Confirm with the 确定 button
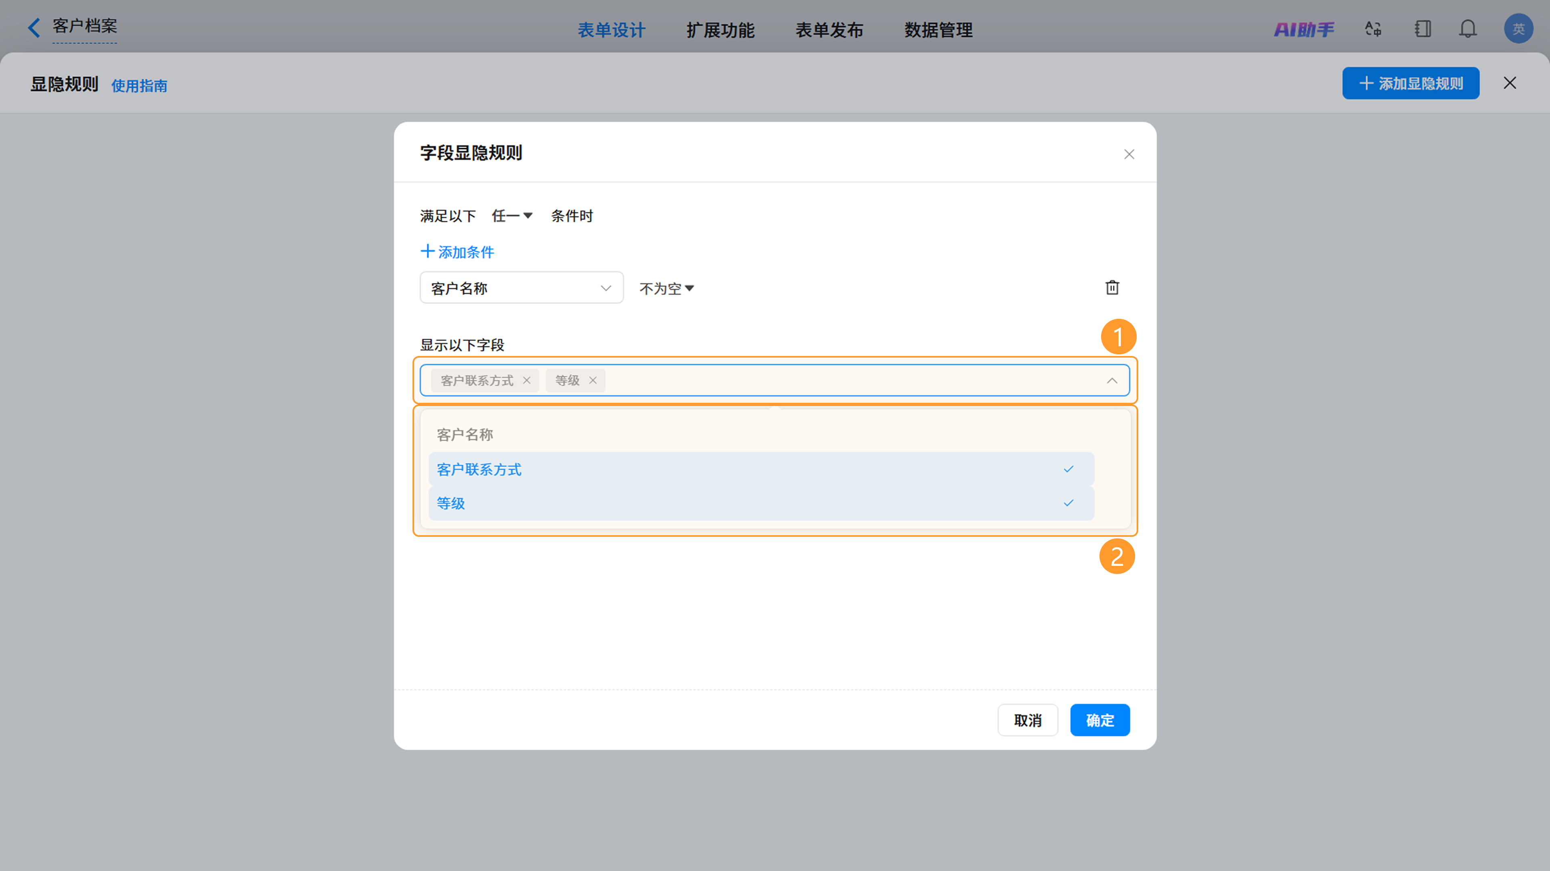The width and height of the screenshot is (1550, 871). click(1100, 720)
